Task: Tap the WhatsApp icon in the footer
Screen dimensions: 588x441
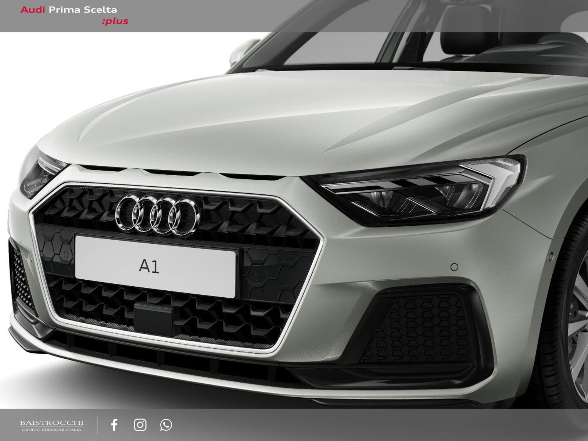Action: click(x=166, y=425)
